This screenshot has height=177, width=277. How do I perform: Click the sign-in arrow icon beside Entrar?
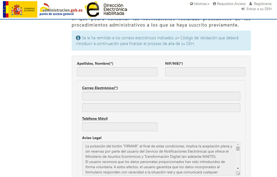tap(243, 9)
